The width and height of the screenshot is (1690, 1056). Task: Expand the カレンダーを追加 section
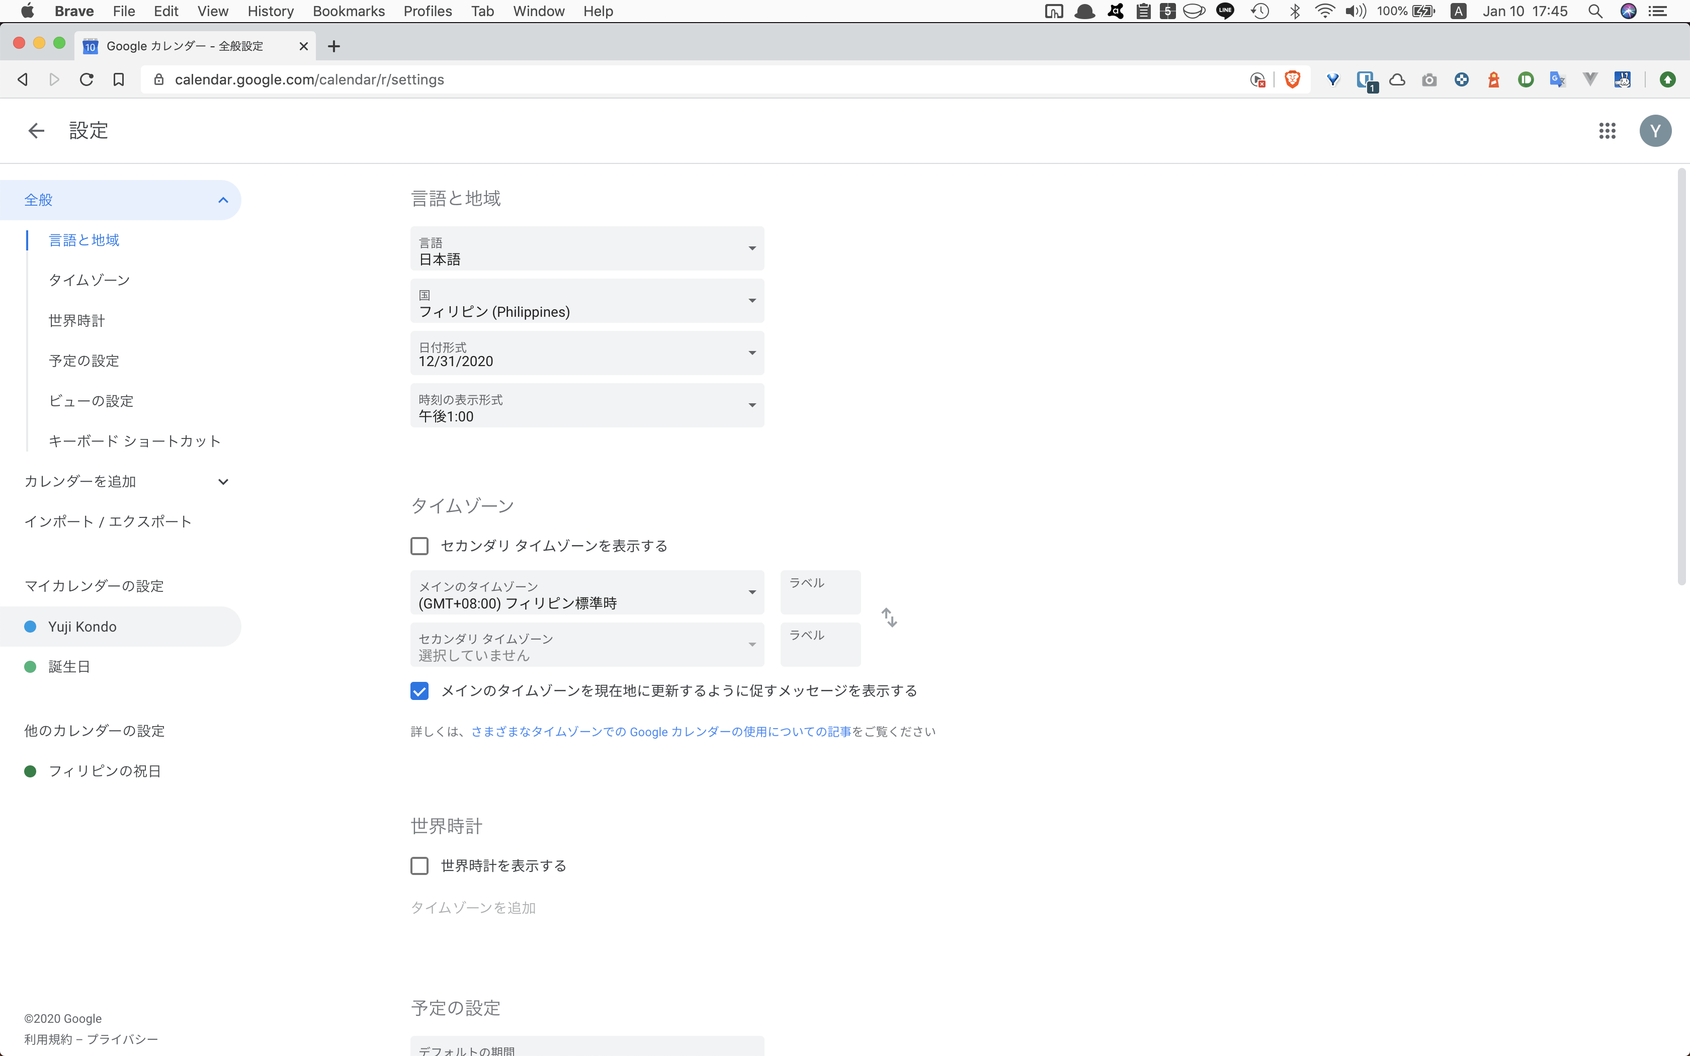(222, 481)
